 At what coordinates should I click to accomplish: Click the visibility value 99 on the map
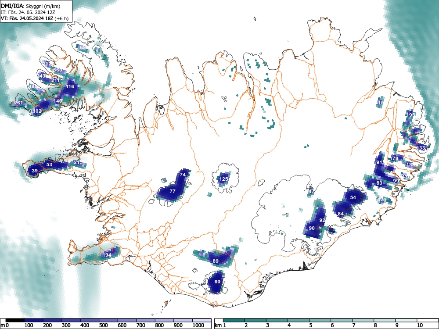(396, 181)
